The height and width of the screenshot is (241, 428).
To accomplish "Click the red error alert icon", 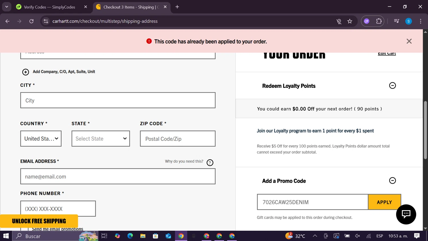I will [149, 41].
